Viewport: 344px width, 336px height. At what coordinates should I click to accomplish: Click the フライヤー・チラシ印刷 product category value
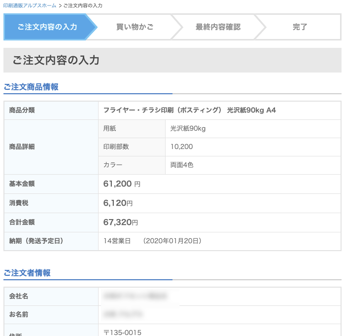pyautogui.click(x=190, y=110)
